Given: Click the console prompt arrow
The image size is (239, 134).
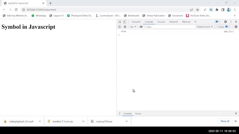Looking at the screenshot, I should pyautogui.click(x=119, y=35).
